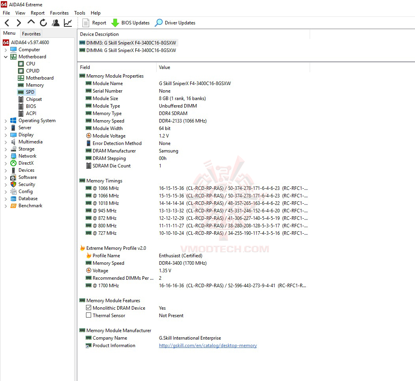
Task: Click the Database icon in the tree
Action: pyautogui.click(x=13, y=199)
